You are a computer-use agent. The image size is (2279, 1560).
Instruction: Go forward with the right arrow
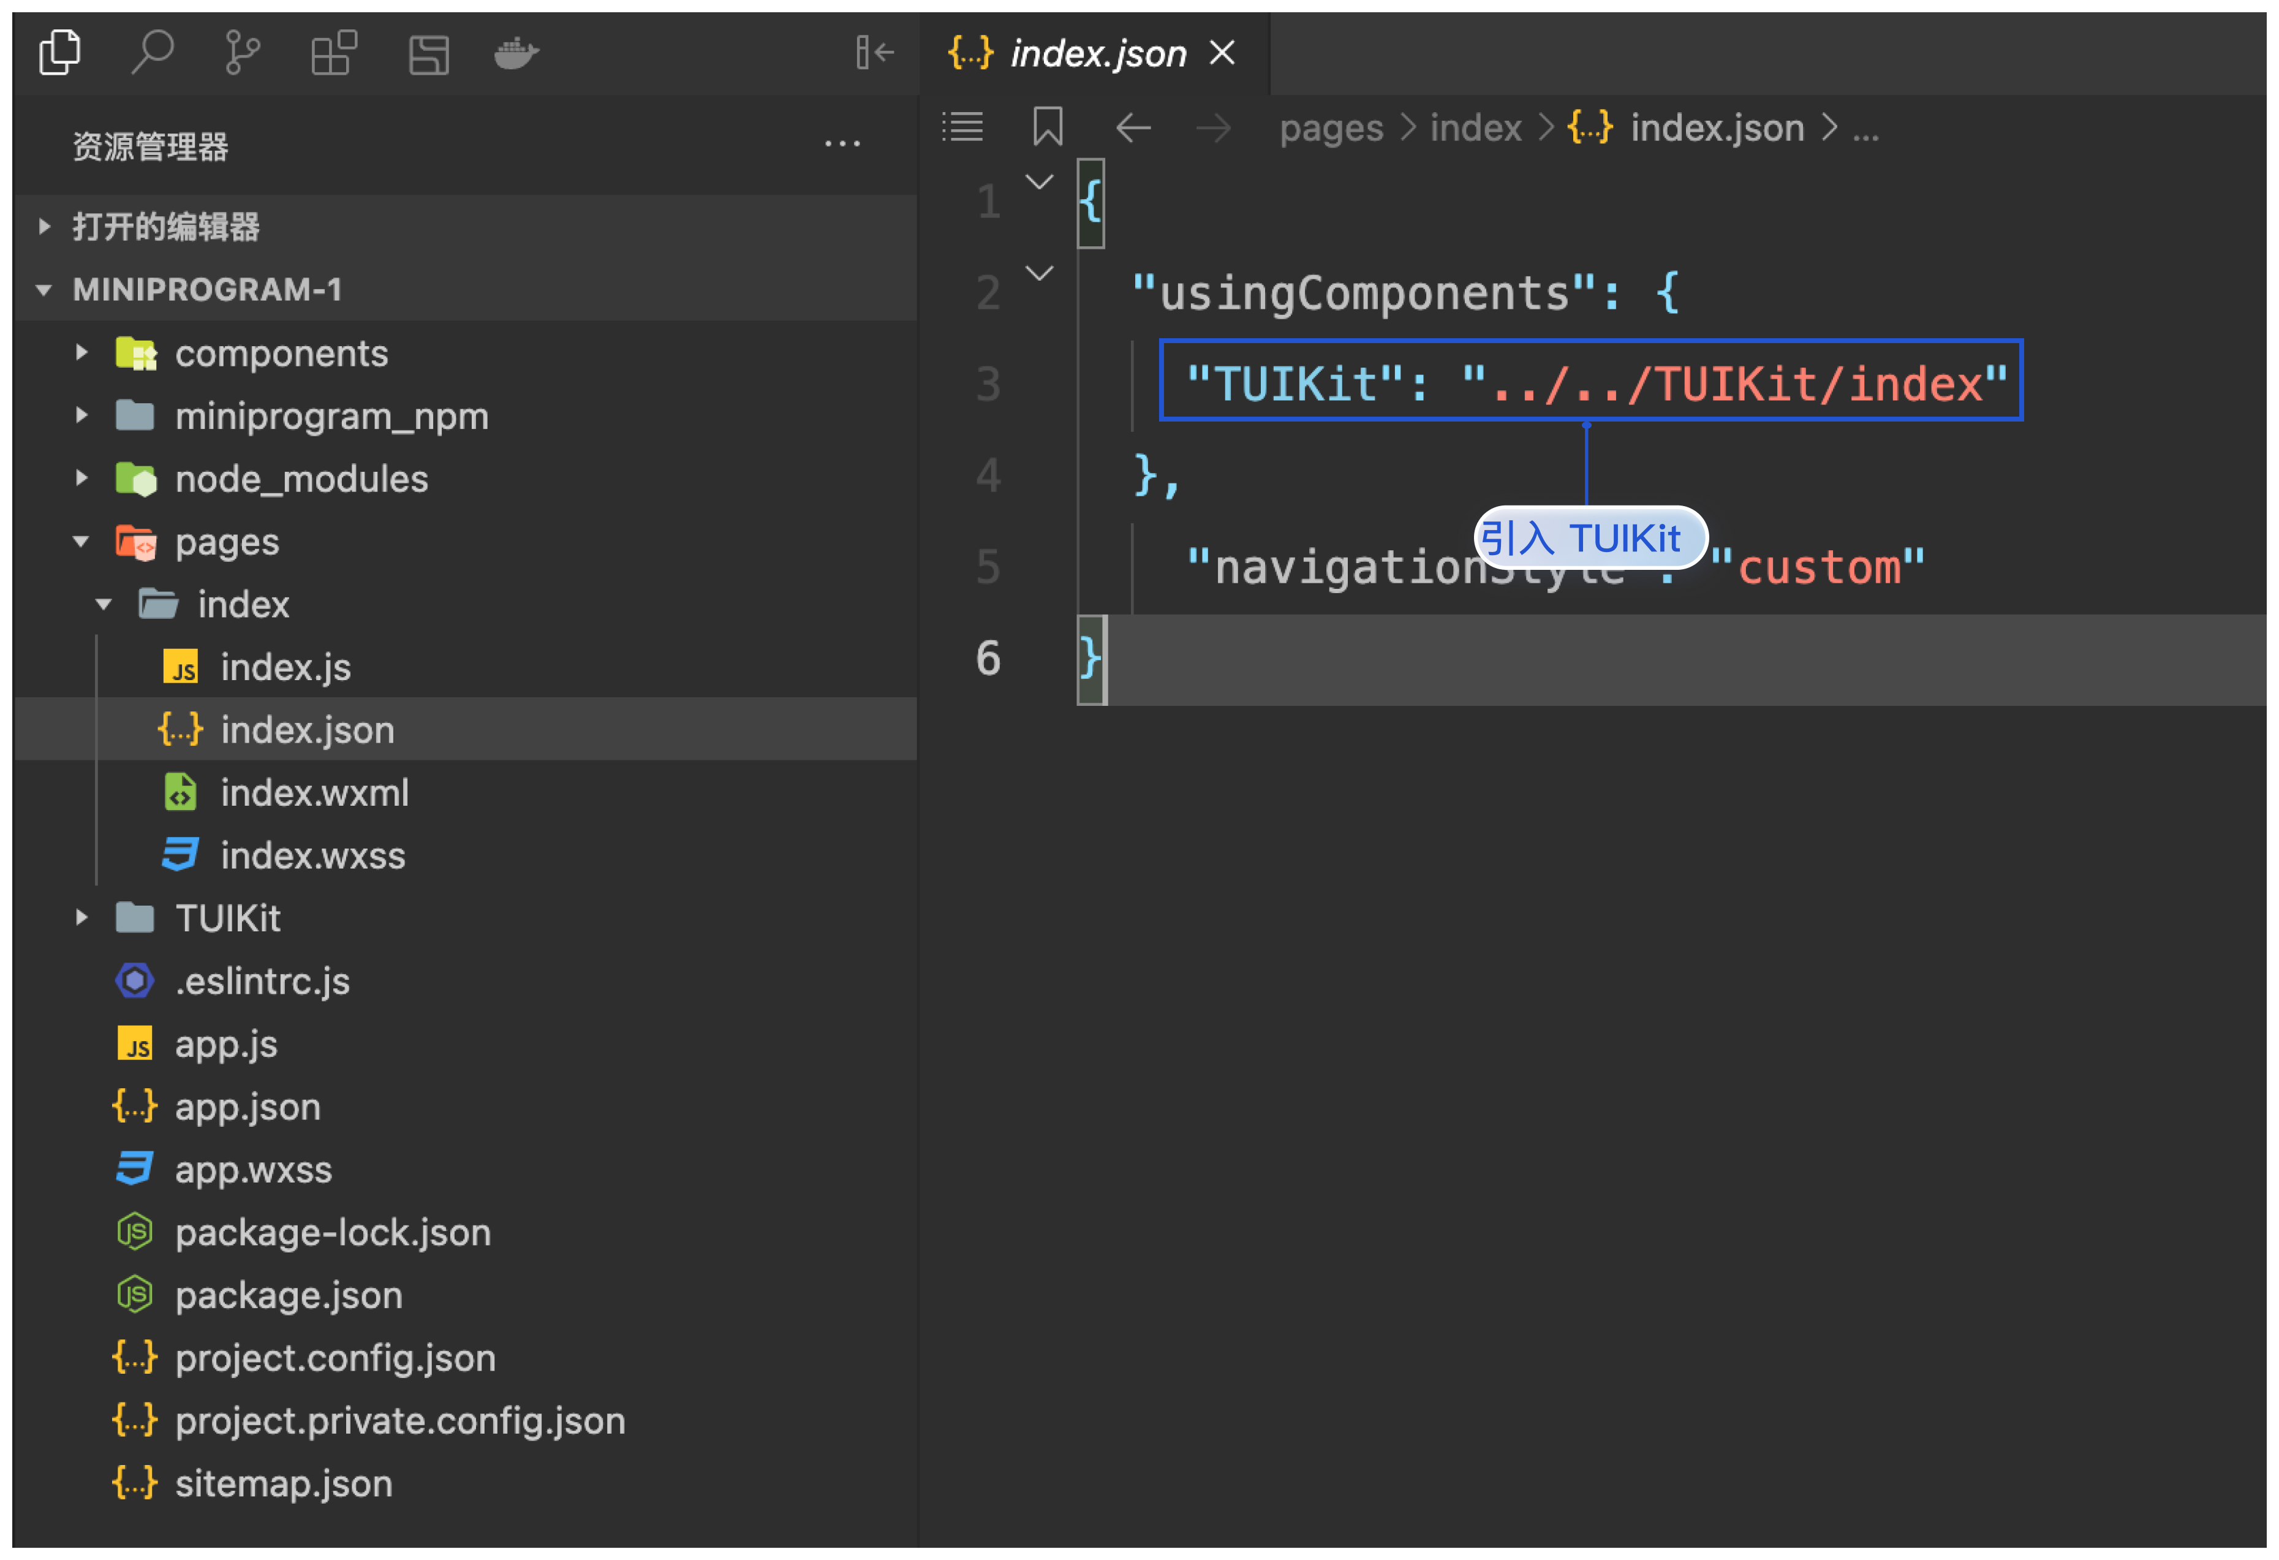(x=1213, y=127)
